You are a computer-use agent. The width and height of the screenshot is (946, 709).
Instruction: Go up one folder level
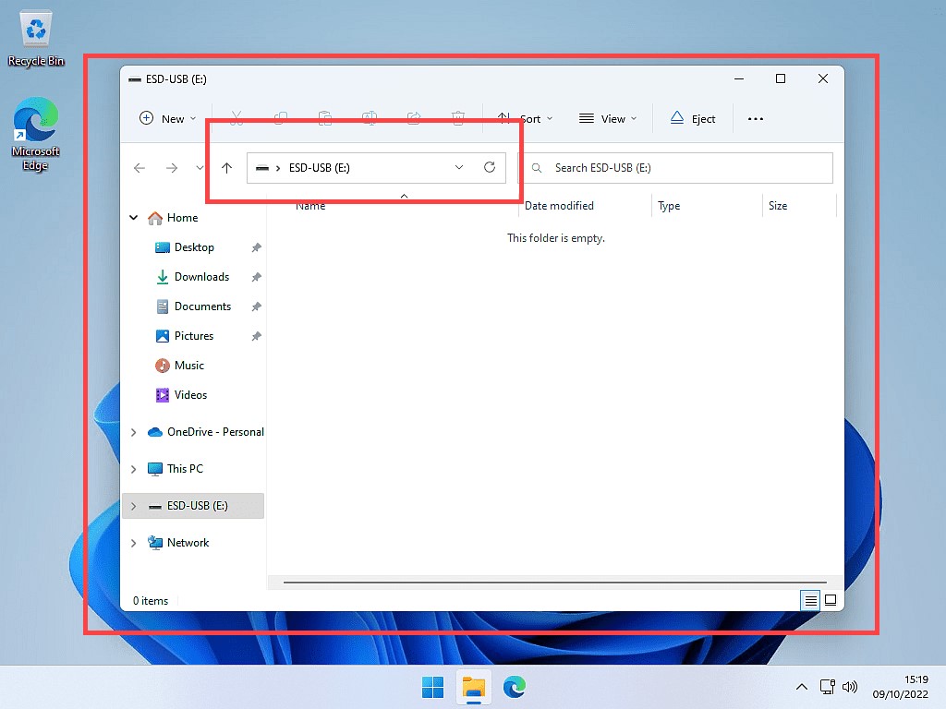[x=227, y=168]
